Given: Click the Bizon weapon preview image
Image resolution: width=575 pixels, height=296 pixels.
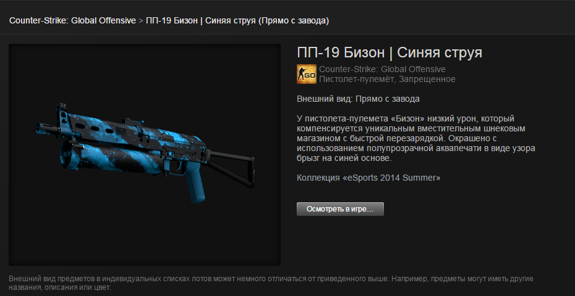Looking at the screenshot, I should 145,155.
